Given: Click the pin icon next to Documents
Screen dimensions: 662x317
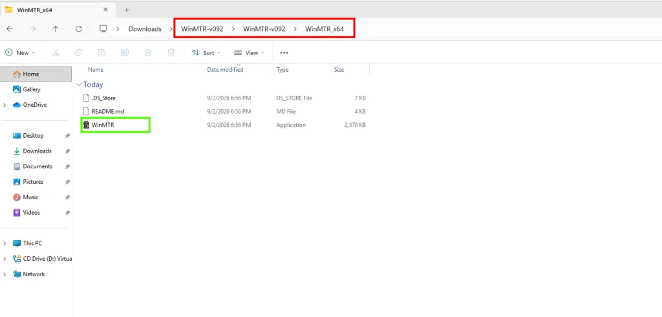Looking at the screenshot, I should (67, 166).
